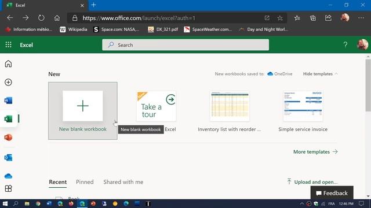Click the browser Forward arrow
The image size is (371, 208).
(x=26, y=18)
